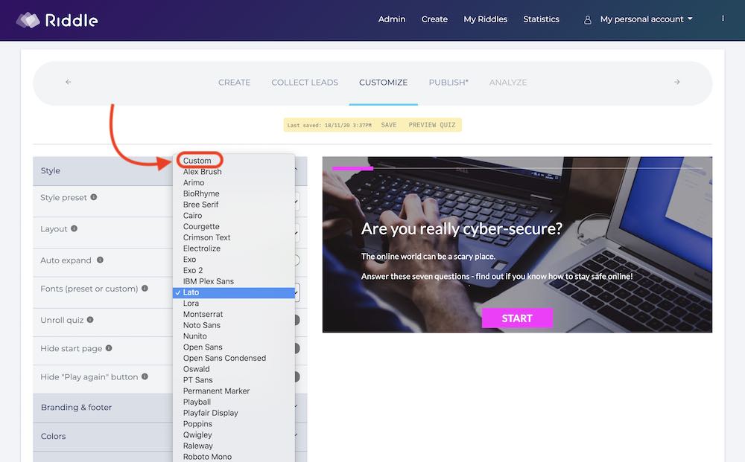
Task: Click the magenta START button in preview
Action: coord(517,318)
